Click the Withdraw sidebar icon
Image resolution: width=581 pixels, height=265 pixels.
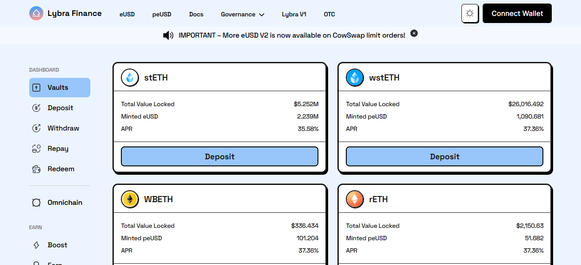(x=37, y=128)
